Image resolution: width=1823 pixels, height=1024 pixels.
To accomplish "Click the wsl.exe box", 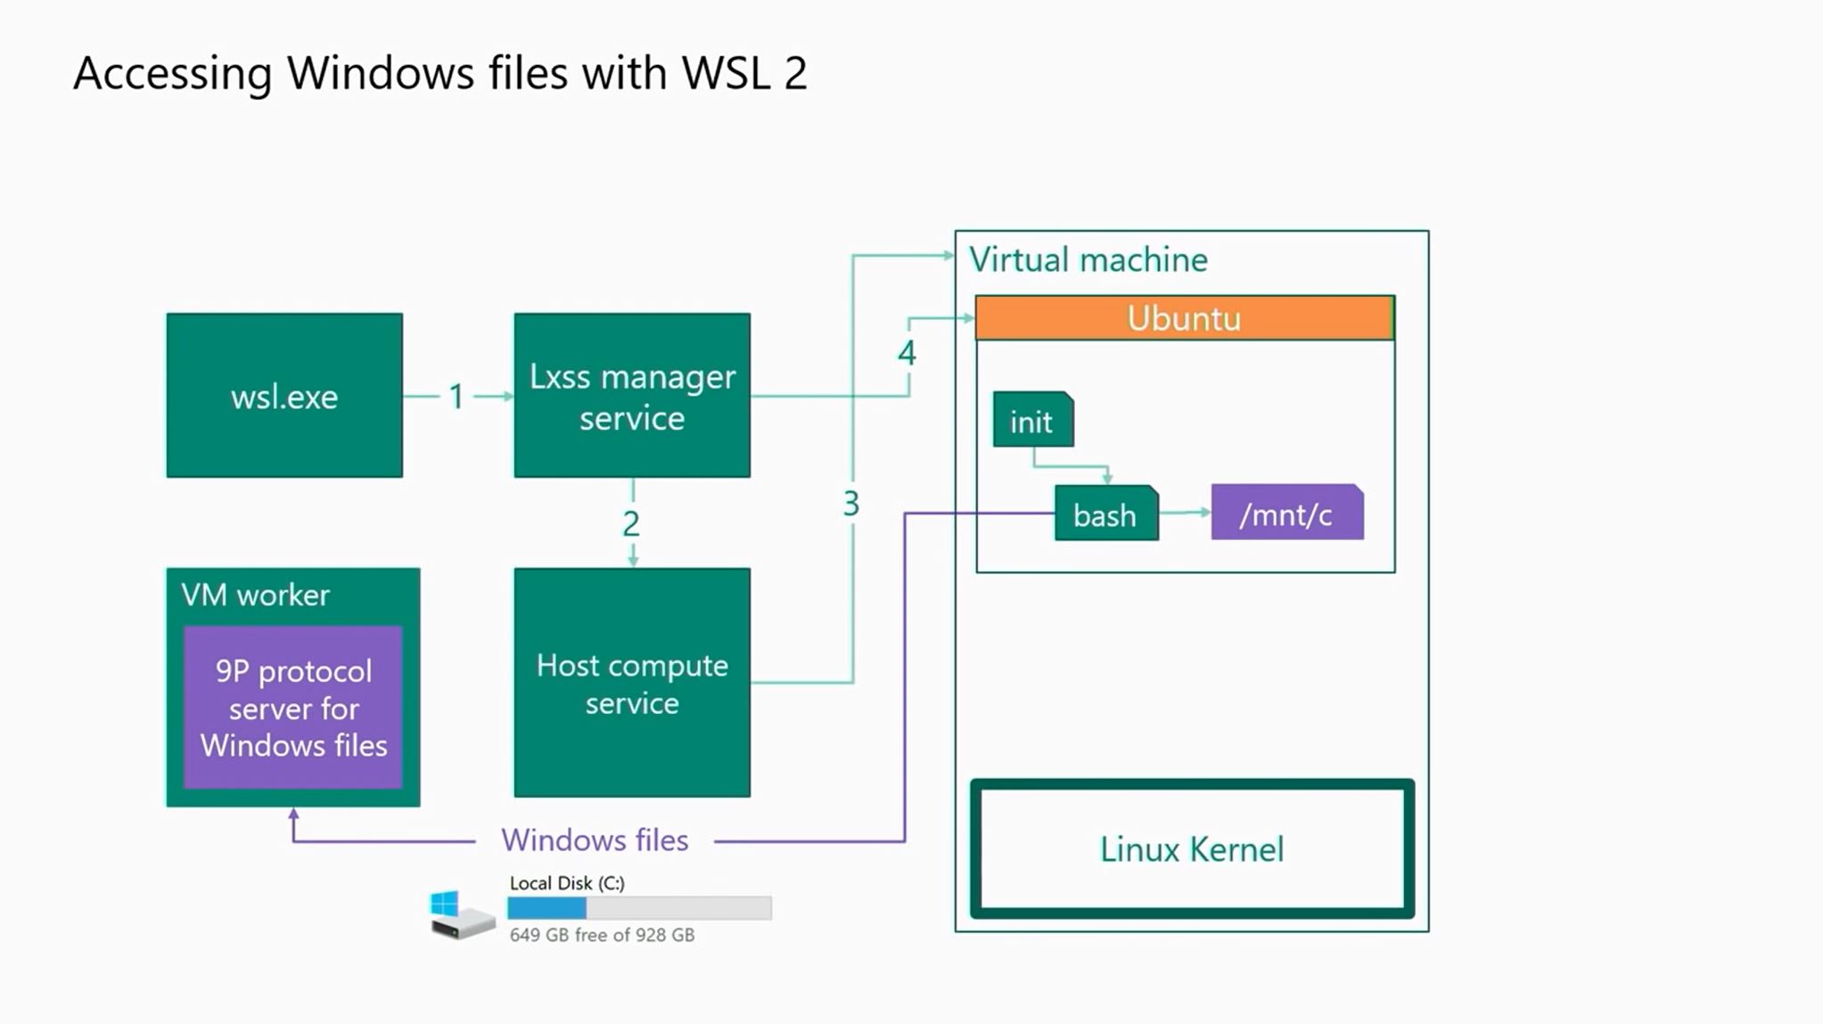I will [284, 395].
